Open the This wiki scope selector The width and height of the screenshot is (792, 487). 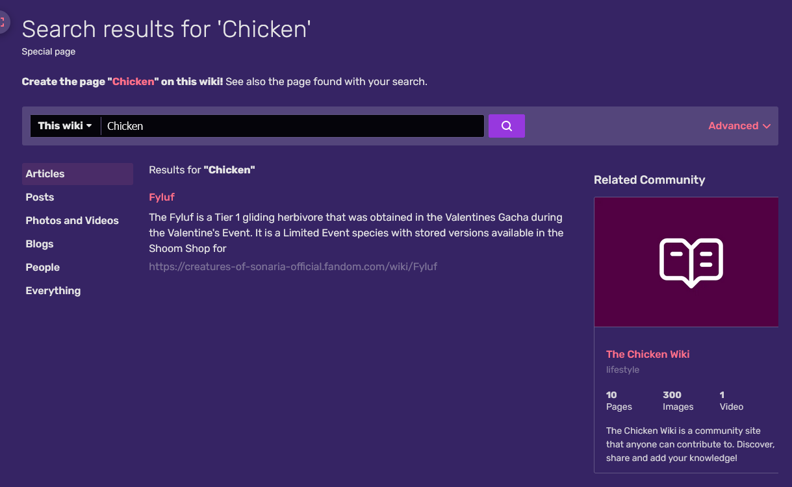click(64, 126)
